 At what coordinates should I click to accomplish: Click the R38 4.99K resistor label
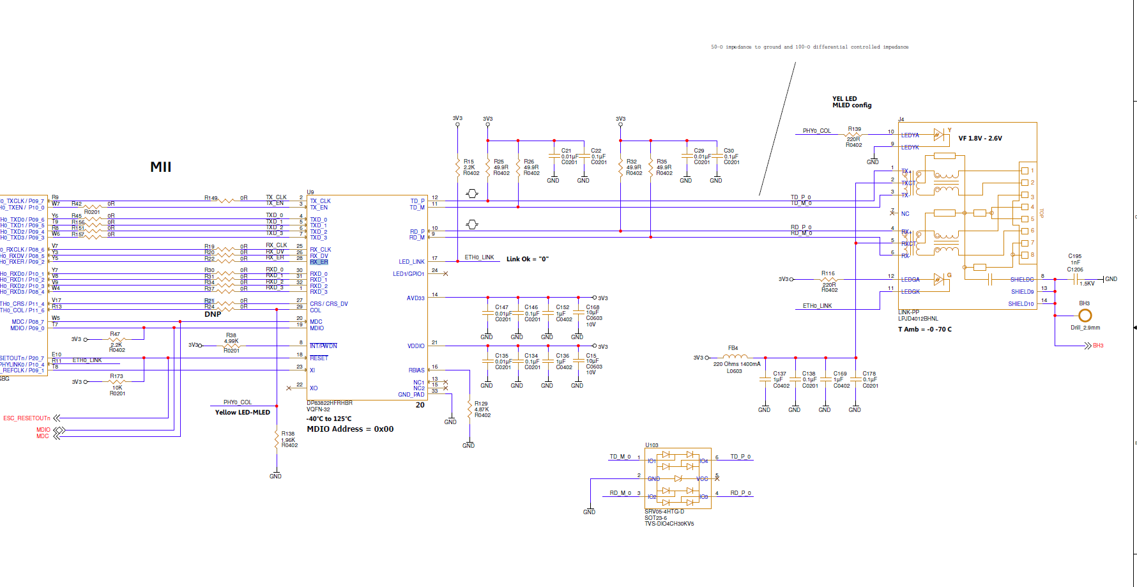(x=231, y=342)
